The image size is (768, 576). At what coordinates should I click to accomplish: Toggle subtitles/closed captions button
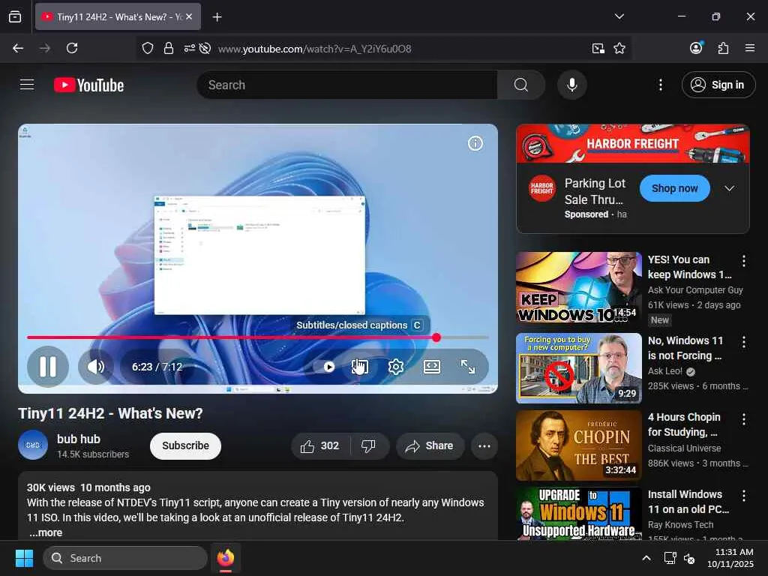360,367
